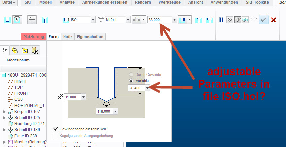Switch to the Modell ribbon tab
Viewport: 286px width, 147px height.
[x=46, y=2]
